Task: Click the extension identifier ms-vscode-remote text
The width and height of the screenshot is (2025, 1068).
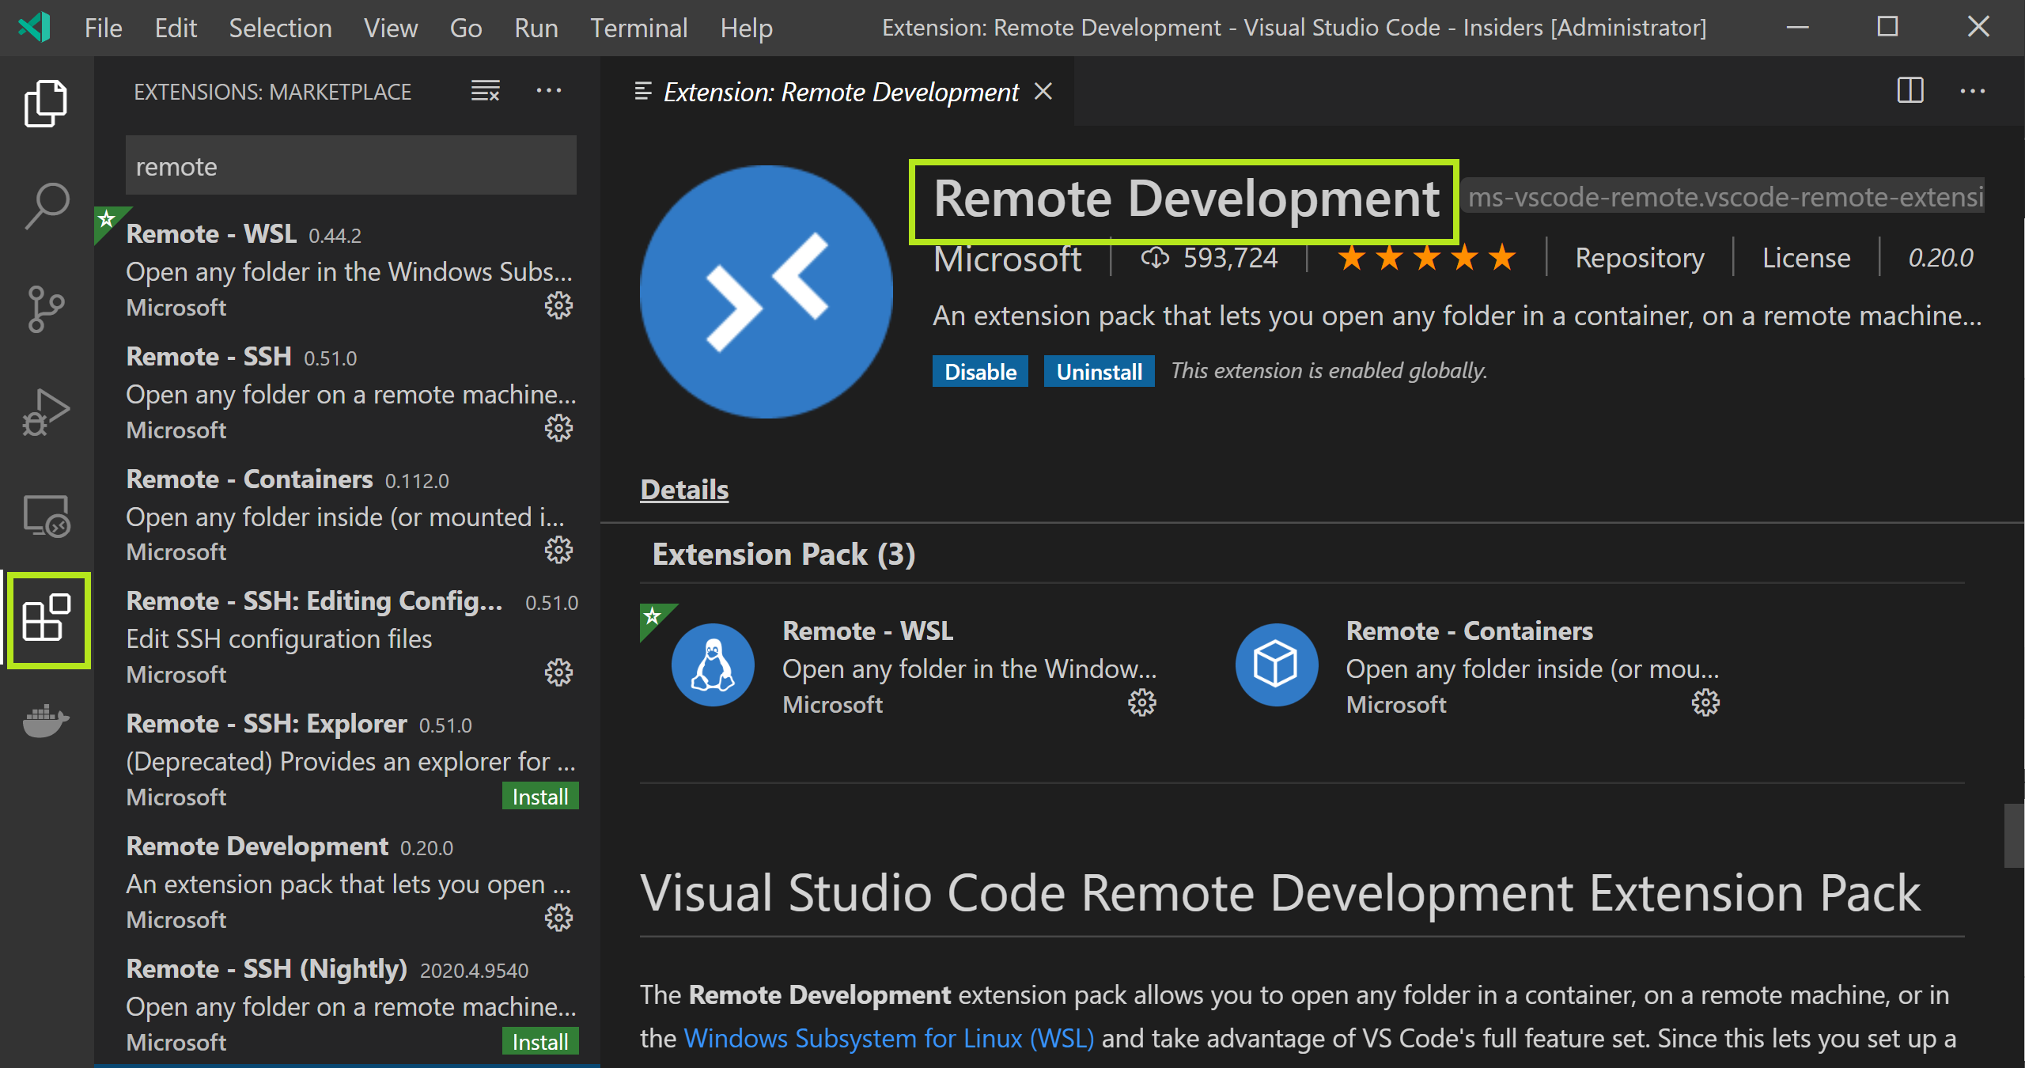Action: coord(1724,197)
